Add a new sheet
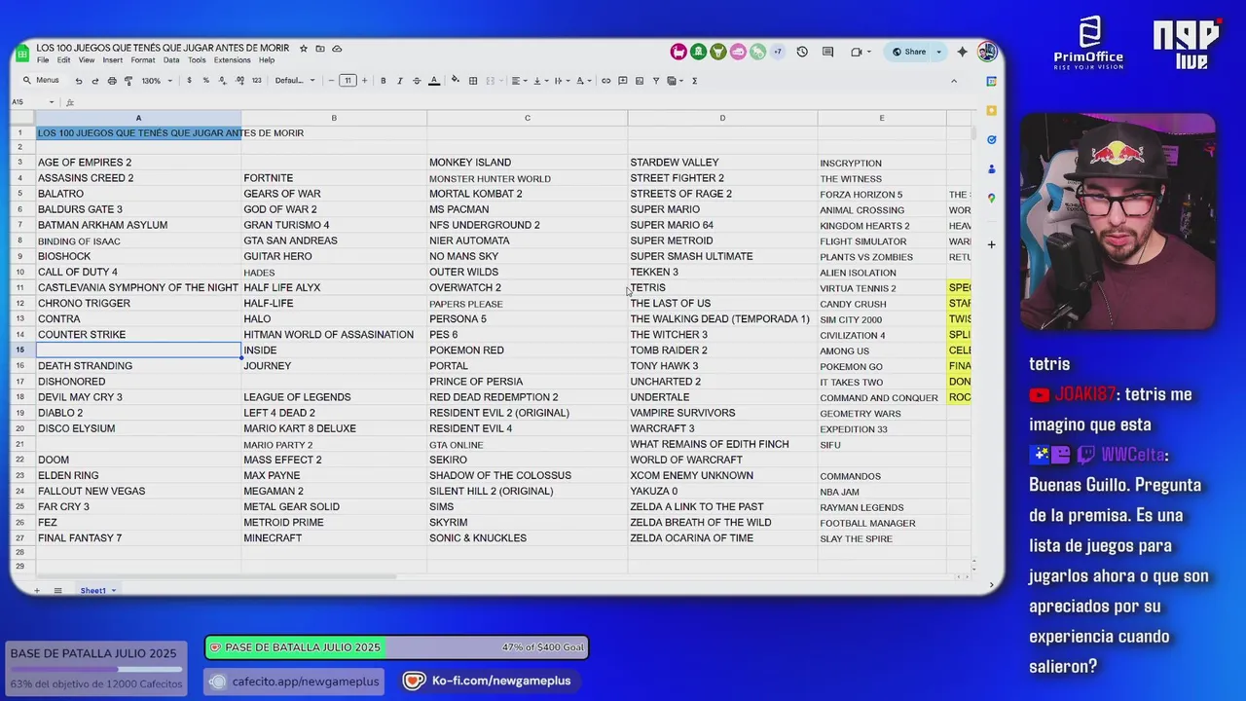This screenshot has height=701, width=1246. 37,591
